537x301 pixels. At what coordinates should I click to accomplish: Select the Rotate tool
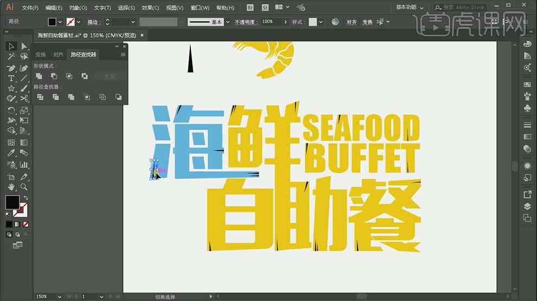click(11, 110)
